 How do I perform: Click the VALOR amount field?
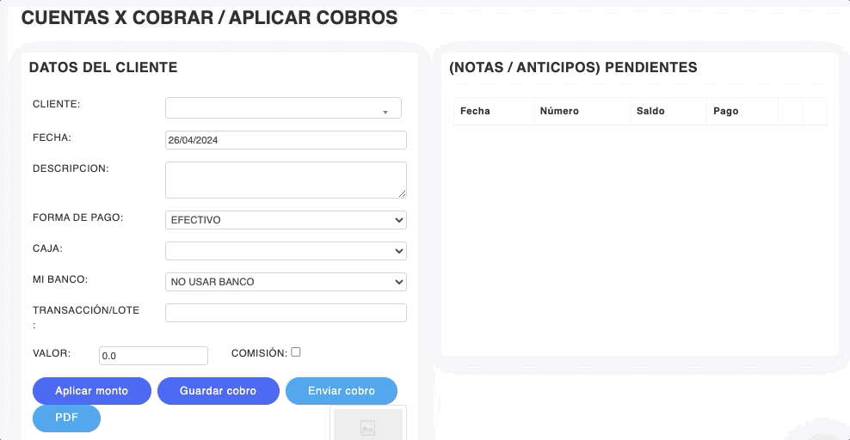(x=154, y=356)
